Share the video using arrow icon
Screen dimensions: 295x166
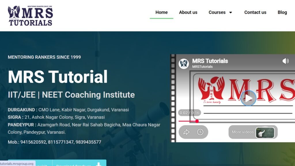[186, 132]
